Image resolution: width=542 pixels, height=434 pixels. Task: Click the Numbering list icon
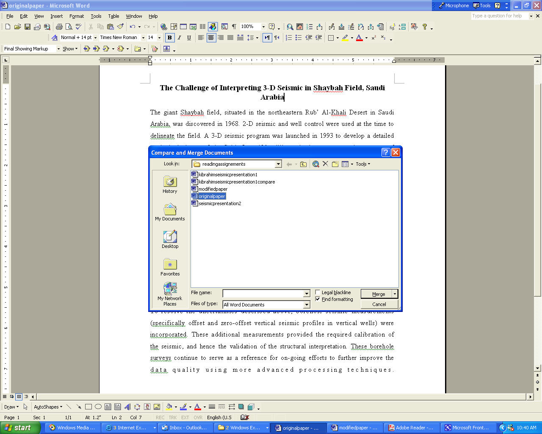(289, 38)
